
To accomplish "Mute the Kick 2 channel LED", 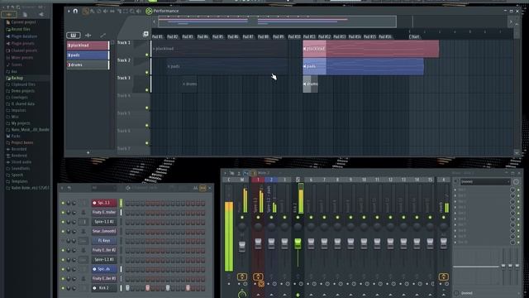I will point(63,288).
